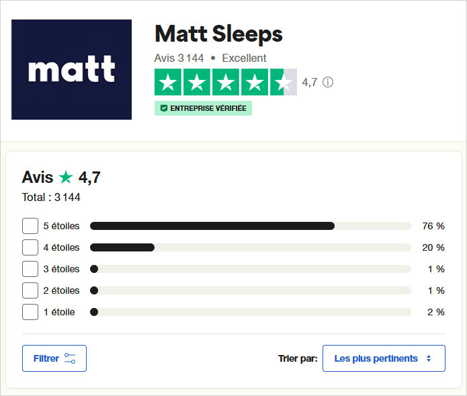Open the Les plus pertinents sort dropdown
Viewport: 467px width, 396px height.
click(383, 358)
